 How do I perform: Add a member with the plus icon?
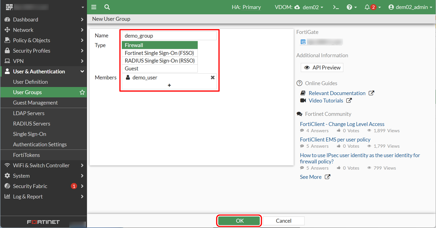(169, 85)
